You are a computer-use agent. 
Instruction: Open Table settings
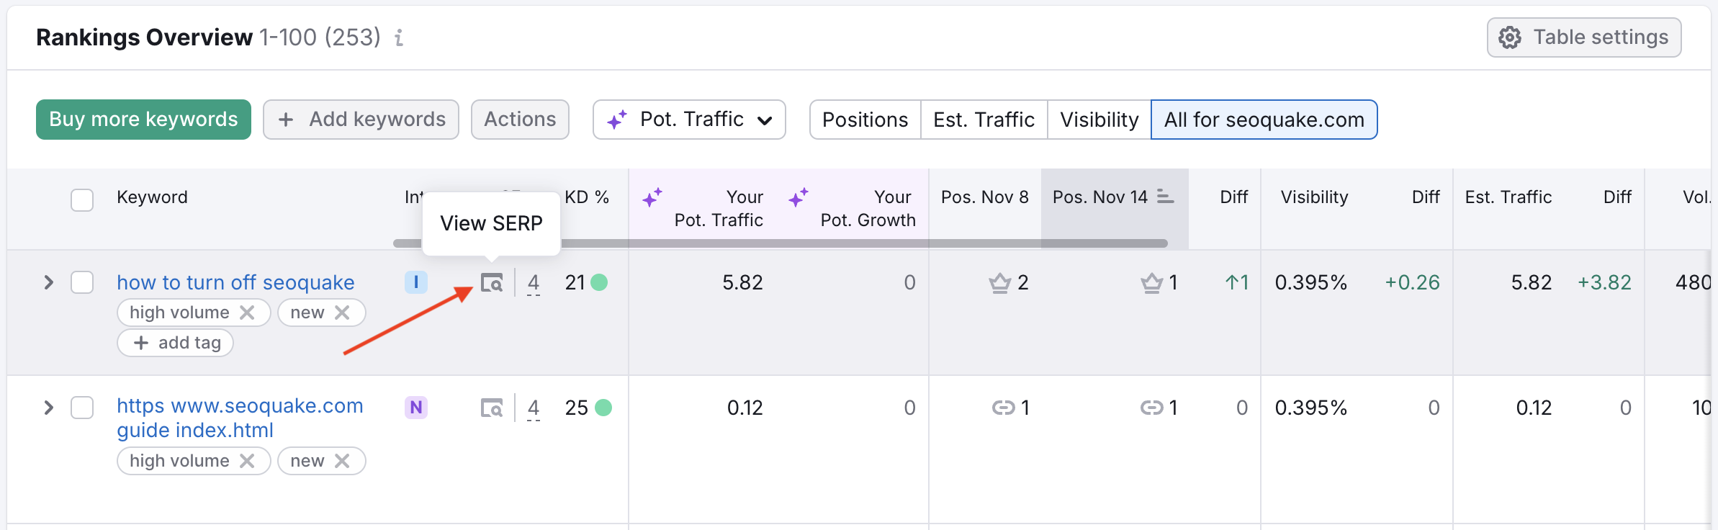pyautogui.click(x=1583, y=37)
